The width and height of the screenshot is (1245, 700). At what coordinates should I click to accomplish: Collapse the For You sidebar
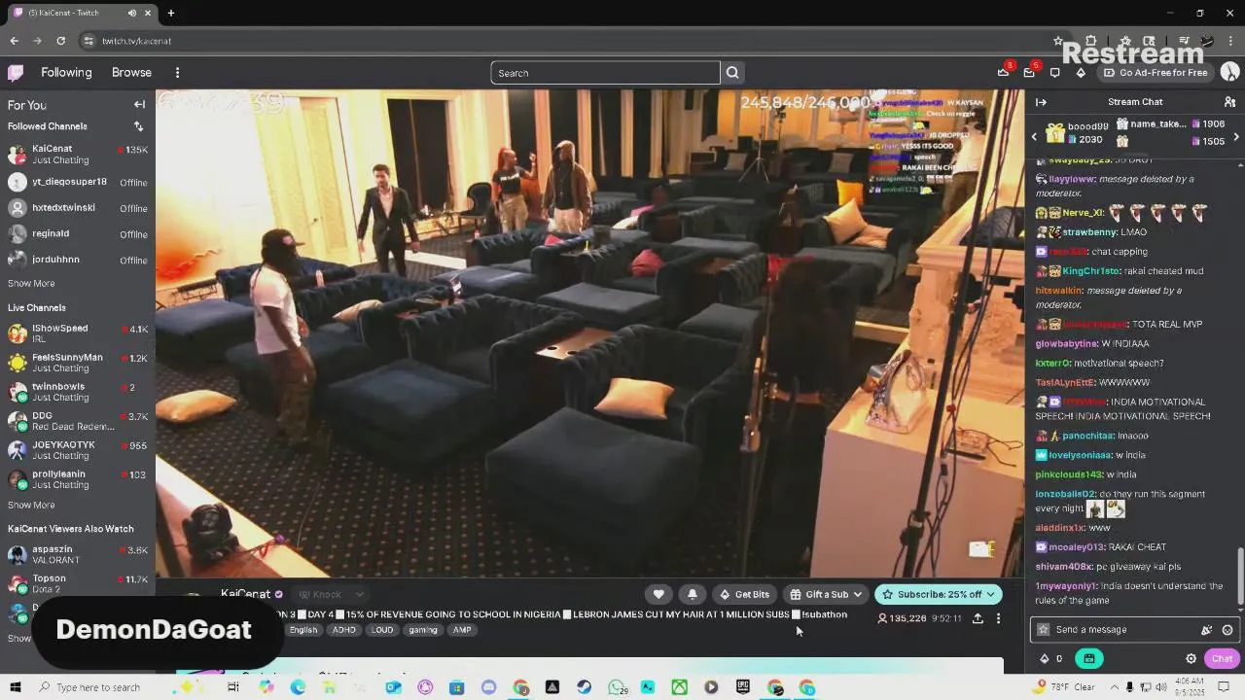click(139, 105)
